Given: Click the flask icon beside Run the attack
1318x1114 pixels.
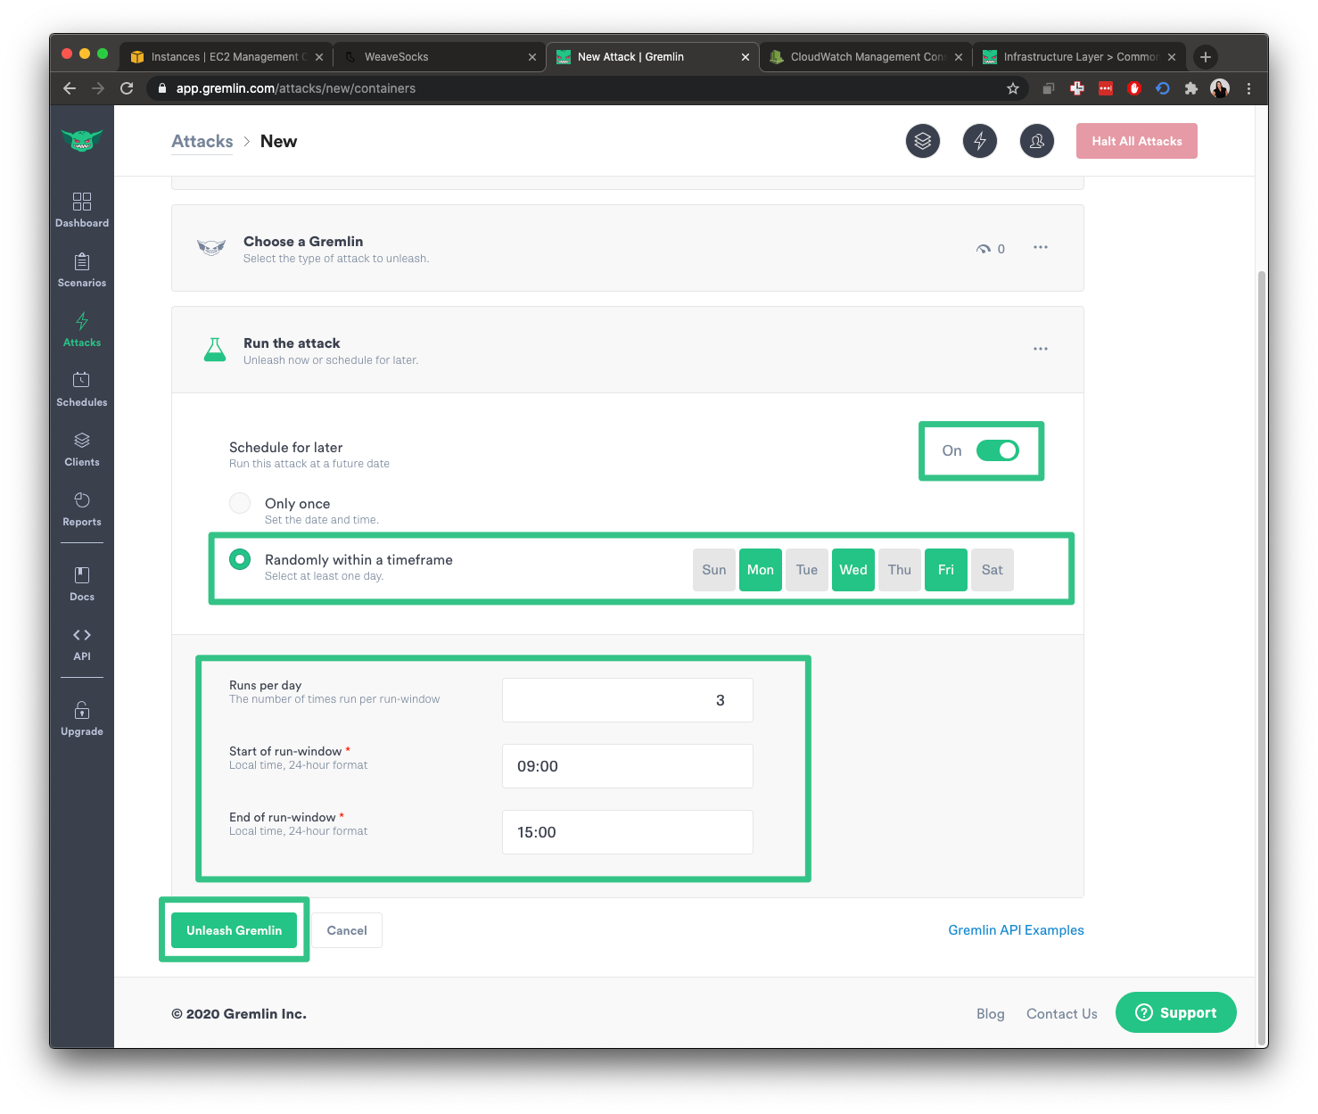Looking at the screenshot, I should pyautogui.click(x=214, y=350).
